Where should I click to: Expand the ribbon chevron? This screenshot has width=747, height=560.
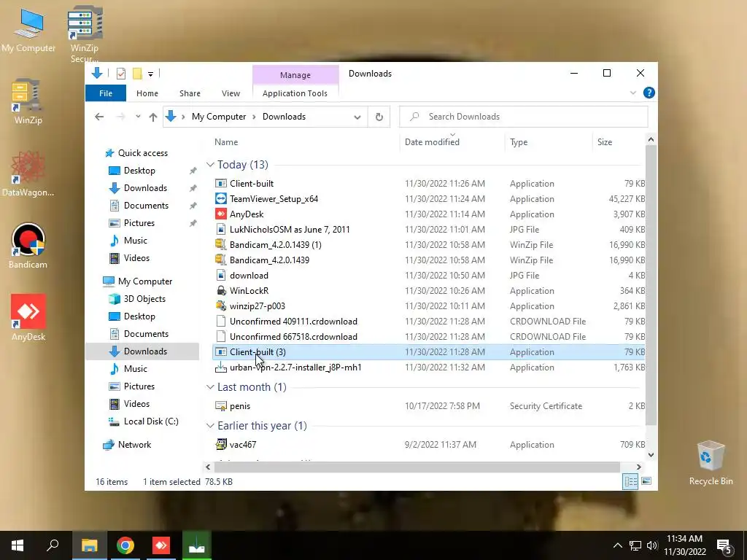point(633,93)
